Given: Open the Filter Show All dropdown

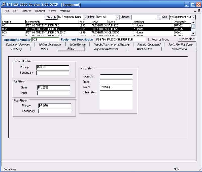Looking at the screenshot, I should point(118,17).
